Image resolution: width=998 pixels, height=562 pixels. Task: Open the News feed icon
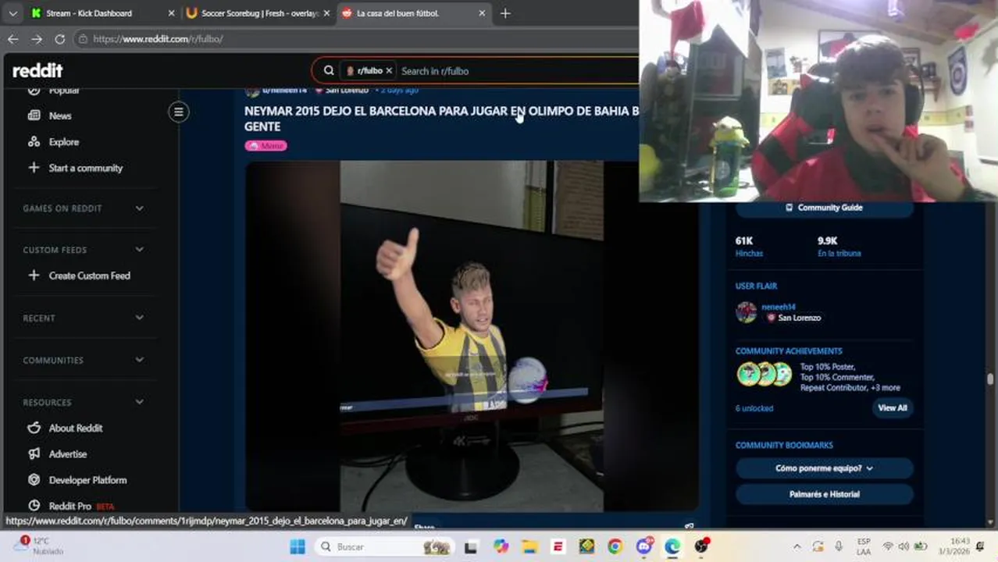pos(34,116)
